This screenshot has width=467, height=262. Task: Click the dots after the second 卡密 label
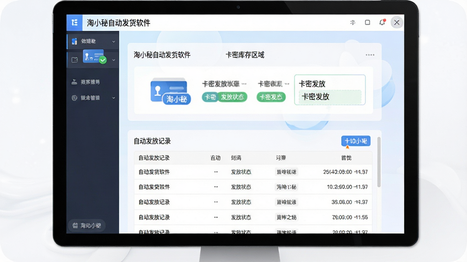pyautogui.click(x=287, y=84)
